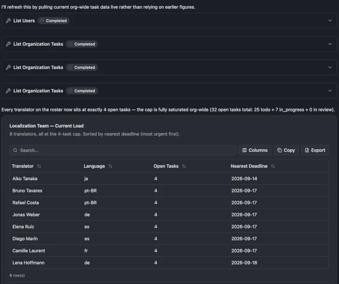Select the Lena Hoffmann row

[169, 262]
